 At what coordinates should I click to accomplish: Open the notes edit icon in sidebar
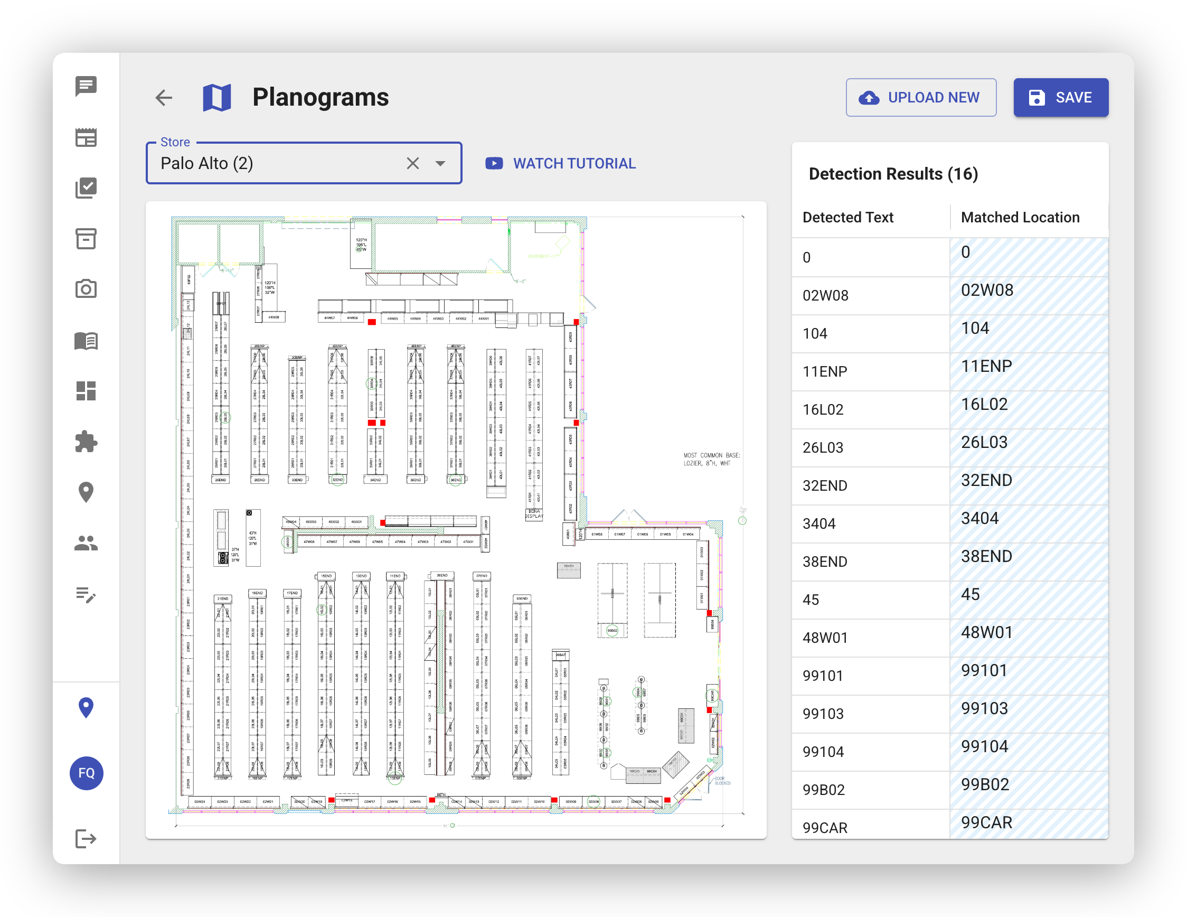coord(86,596)
